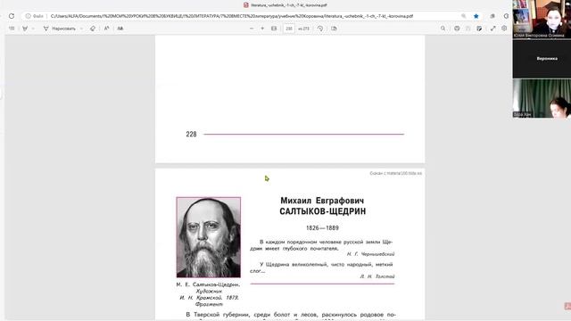Click the page number input field
The height and width of the screenshot is (321, 571).
pyautogui.click(x=289, y=29)
